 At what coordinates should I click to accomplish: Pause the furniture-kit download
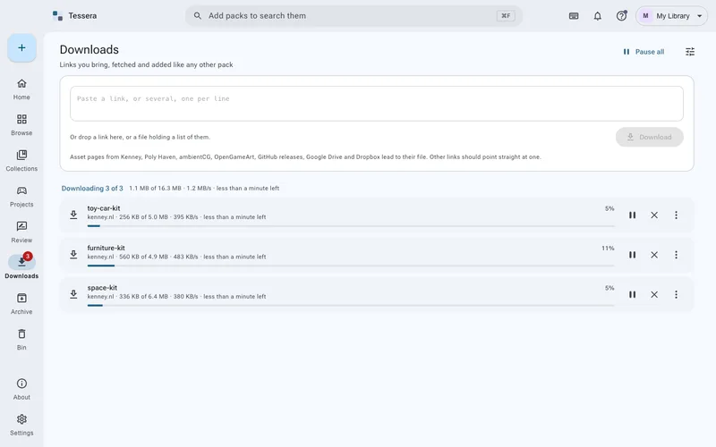(632, 255)
